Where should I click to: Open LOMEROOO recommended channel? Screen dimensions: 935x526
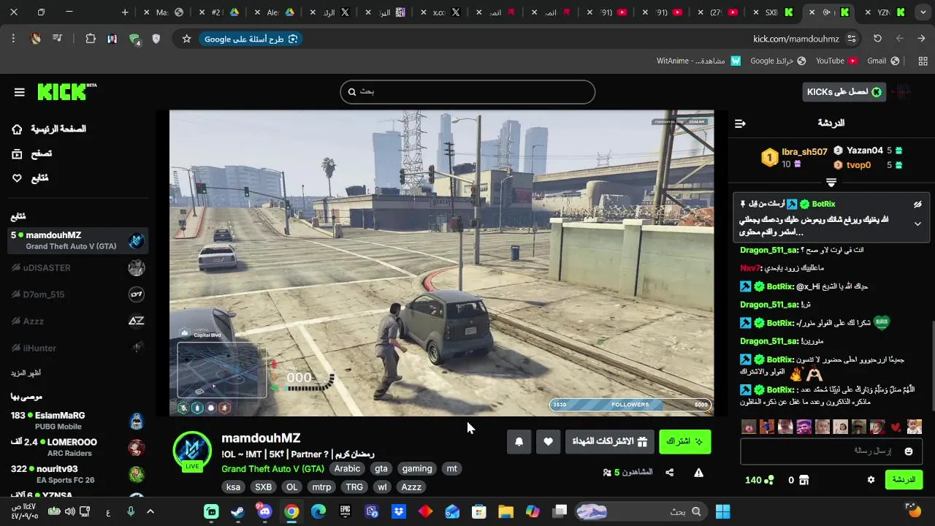[x=77, y=447]
